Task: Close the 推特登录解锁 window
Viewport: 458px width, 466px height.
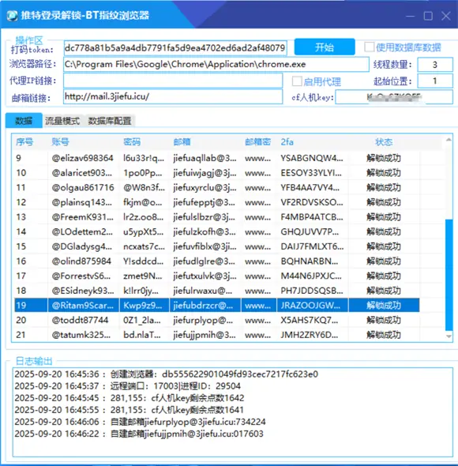Action: pos(446,16)
